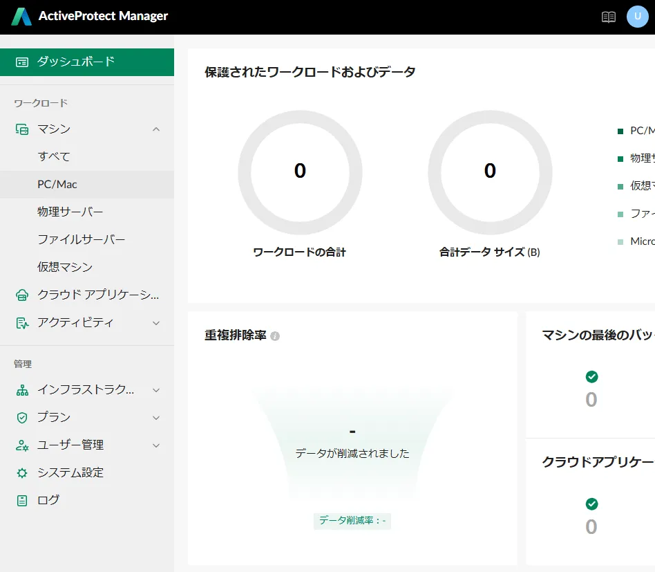
Task: Click the インフラストラクチャ hierarchy icon
Action: [21, 390]
